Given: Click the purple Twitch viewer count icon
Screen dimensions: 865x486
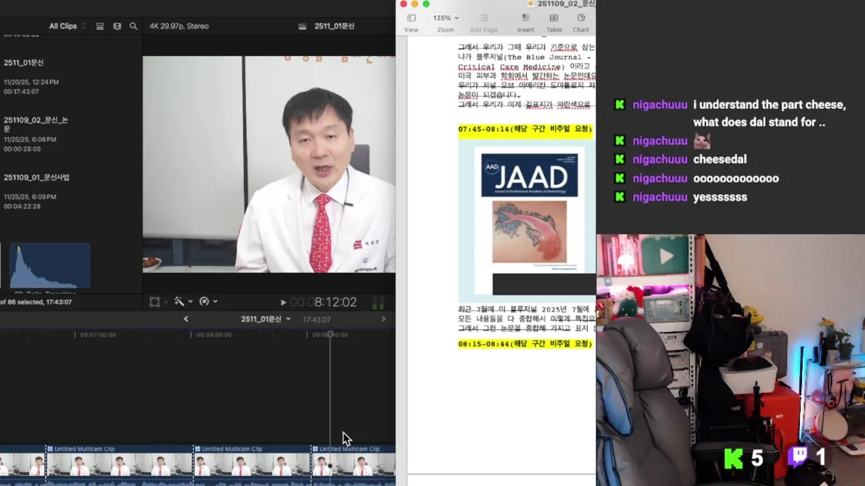Looking at the screenshot, I should (798, 457).
